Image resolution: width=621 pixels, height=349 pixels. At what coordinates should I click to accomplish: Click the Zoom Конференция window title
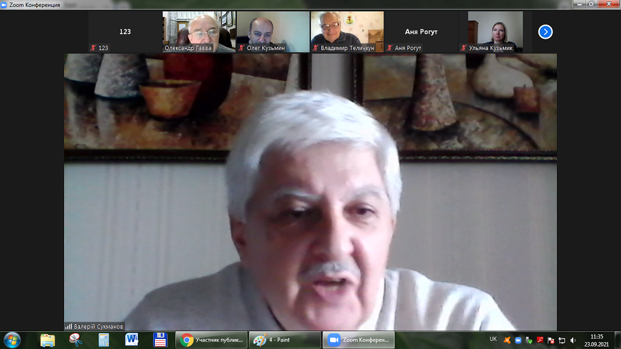click(x=35, y=4)
